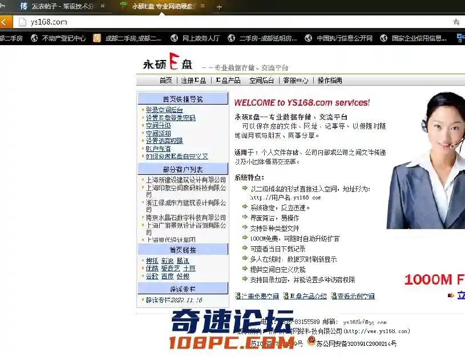
Task: Click 空间升级 link
Action: coord(158,126)
